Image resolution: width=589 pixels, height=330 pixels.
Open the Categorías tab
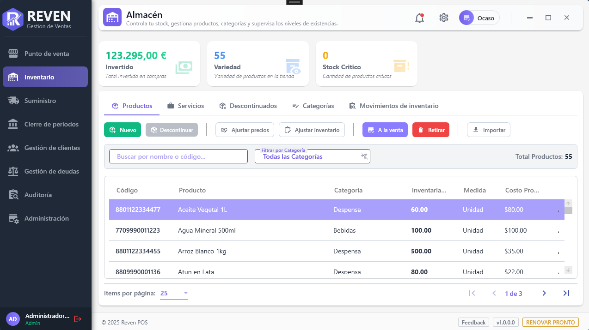point(313,106)
